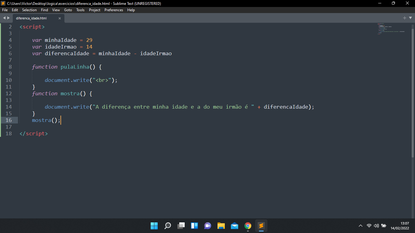Viewport: 415px width, 233px height.
Task: Click line number 12 in gutter
Action: (9, 93)
